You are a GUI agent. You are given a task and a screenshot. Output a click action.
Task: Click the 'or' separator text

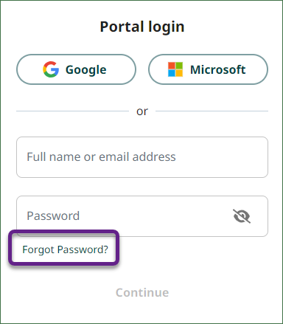(142, 111)
